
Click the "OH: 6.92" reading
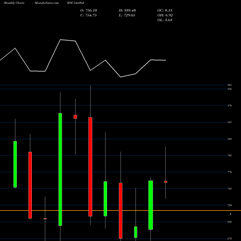coord(165,15)
